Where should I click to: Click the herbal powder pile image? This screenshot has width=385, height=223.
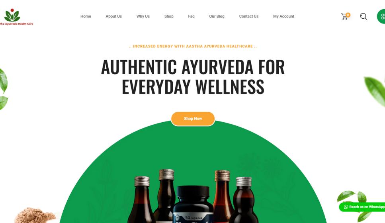click(35, 215)
